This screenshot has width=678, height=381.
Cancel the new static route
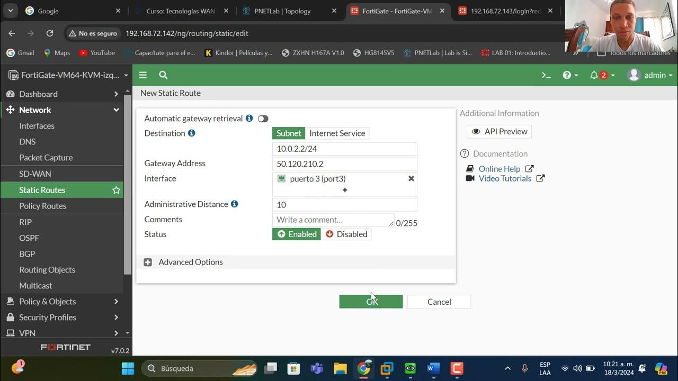pos(439,302)
